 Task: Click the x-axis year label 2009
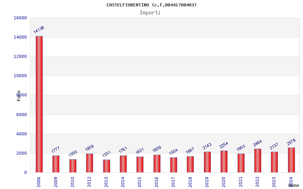pyautogui.click(x=56, y=182)
